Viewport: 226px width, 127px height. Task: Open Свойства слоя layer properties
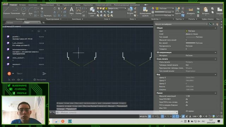92,12
